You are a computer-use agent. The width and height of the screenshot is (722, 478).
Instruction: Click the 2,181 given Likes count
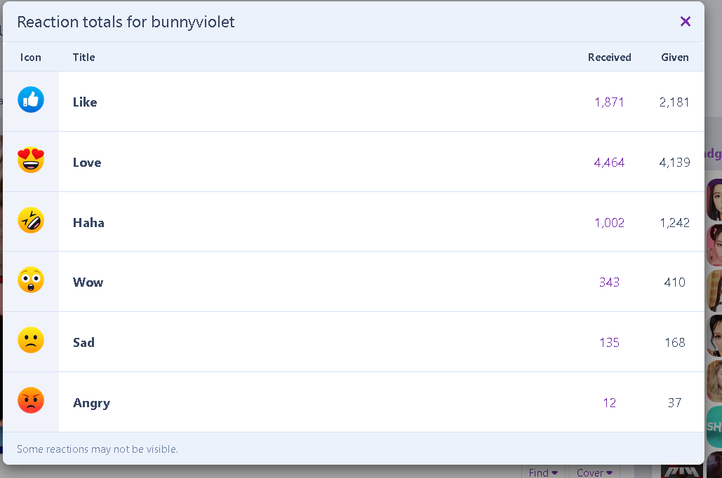[x=674, y=102]
